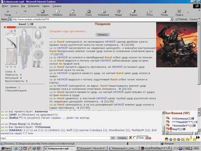Open the Медиа toolbar panel

(118, 13)
